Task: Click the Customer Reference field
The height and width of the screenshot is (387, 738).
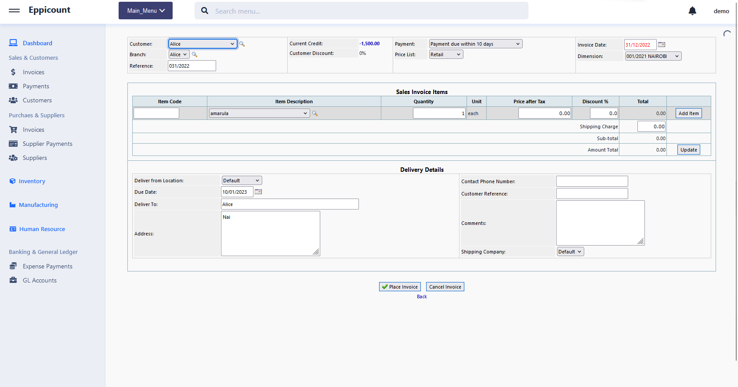Action: tap(592, 194)
